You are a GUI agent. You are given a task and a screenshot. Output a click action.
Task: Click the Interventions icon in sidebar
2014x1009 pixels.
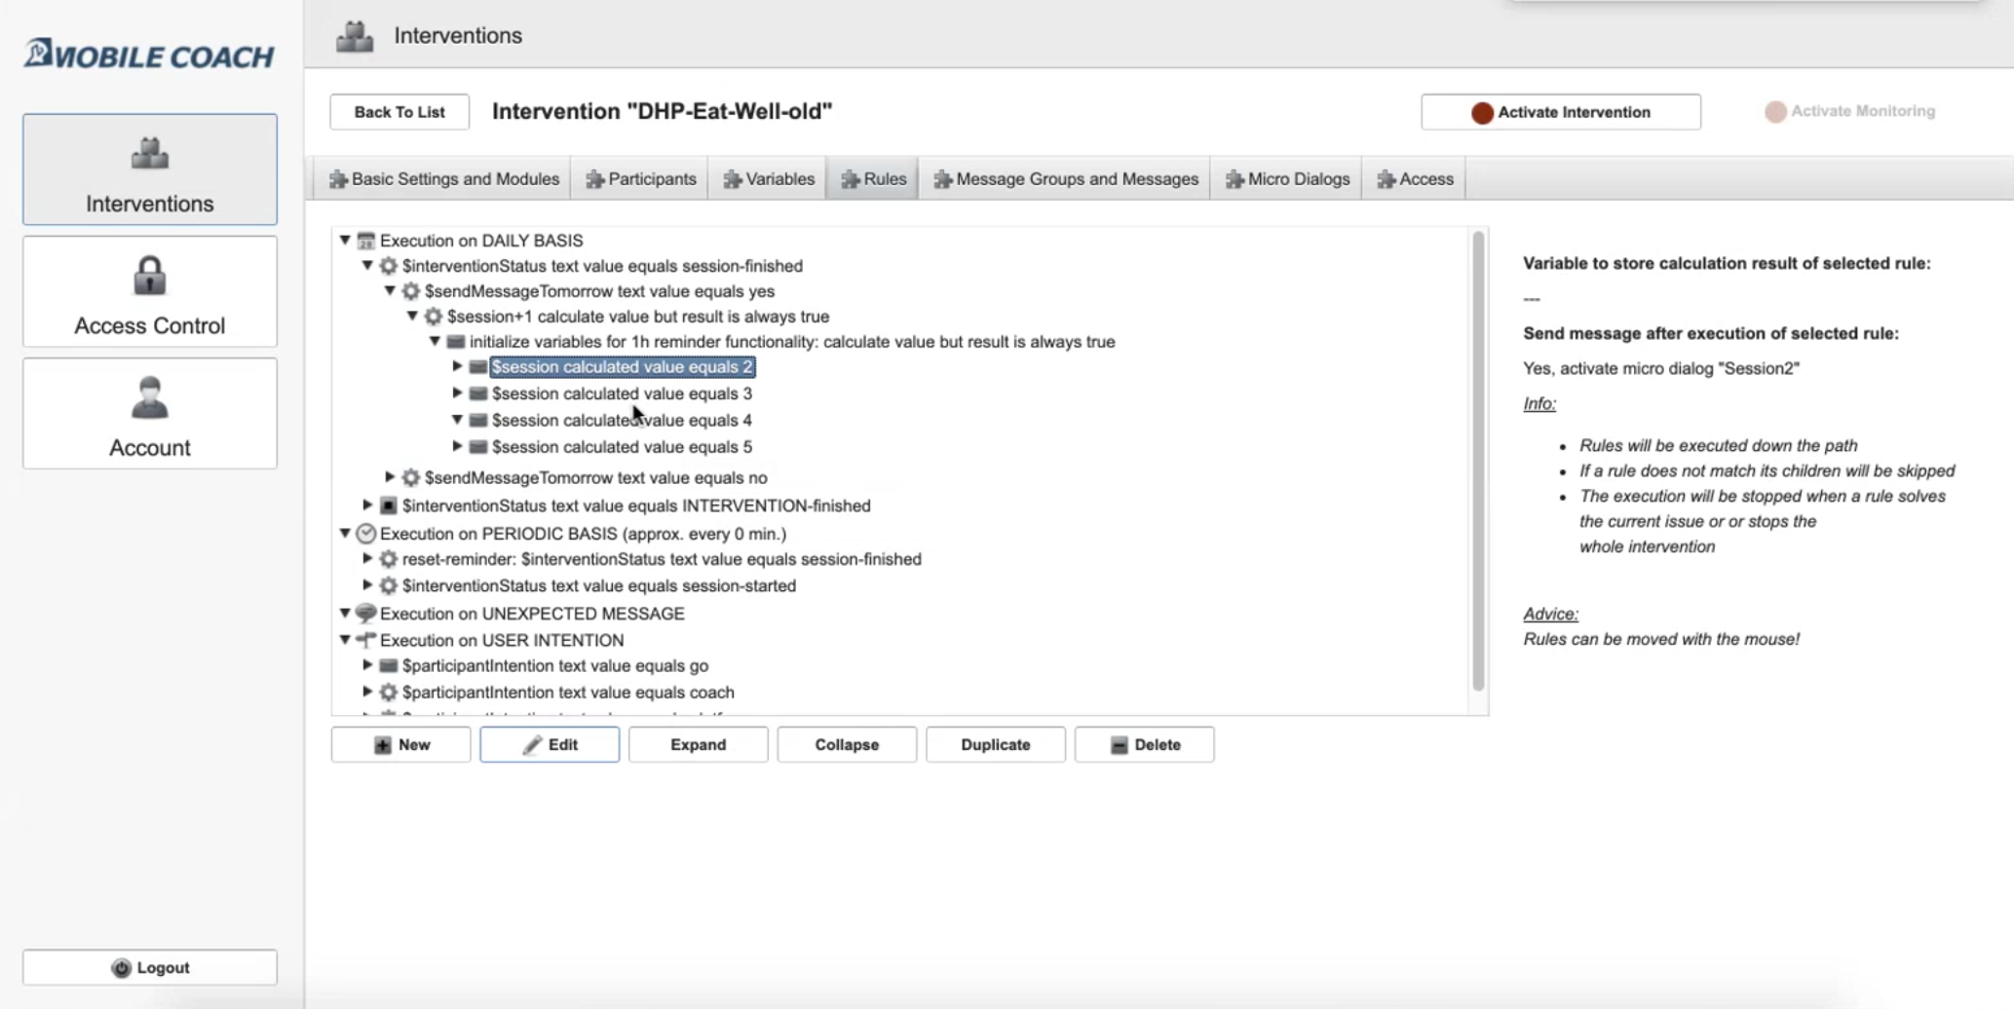(150, 154)
